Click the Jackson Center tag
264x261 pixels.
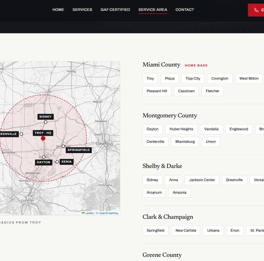(x=202, y=180)
